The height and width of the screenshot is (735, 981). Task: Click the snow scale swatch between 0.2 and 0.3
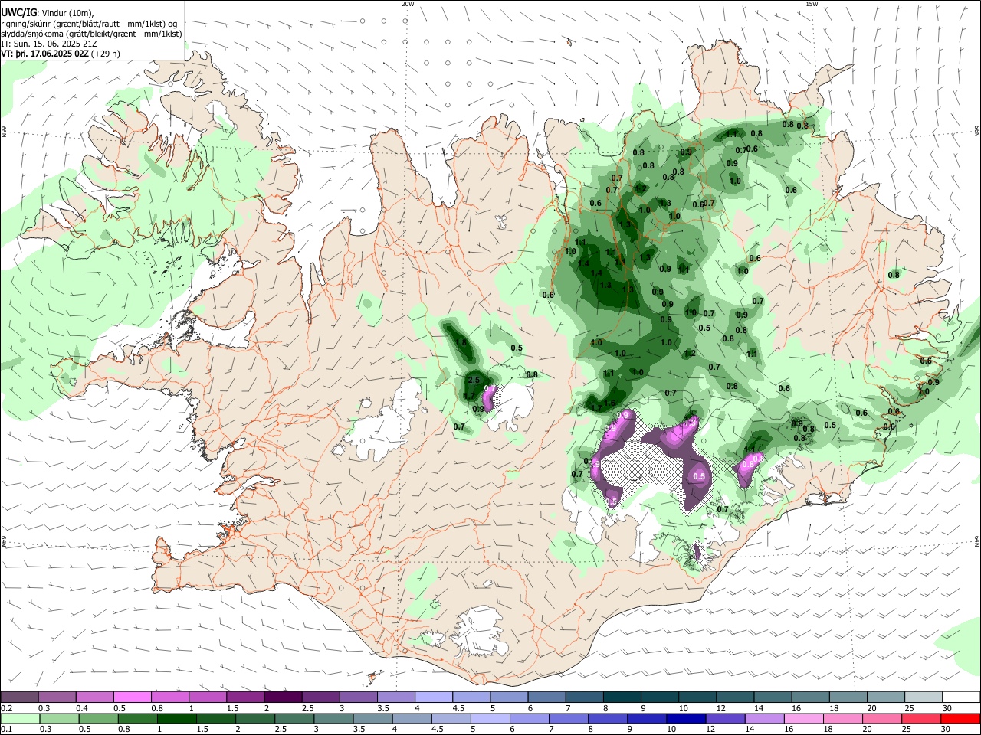[19, 697]
